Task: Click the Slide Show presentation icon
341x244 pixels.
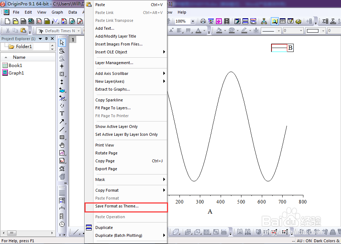Action: 211,21
